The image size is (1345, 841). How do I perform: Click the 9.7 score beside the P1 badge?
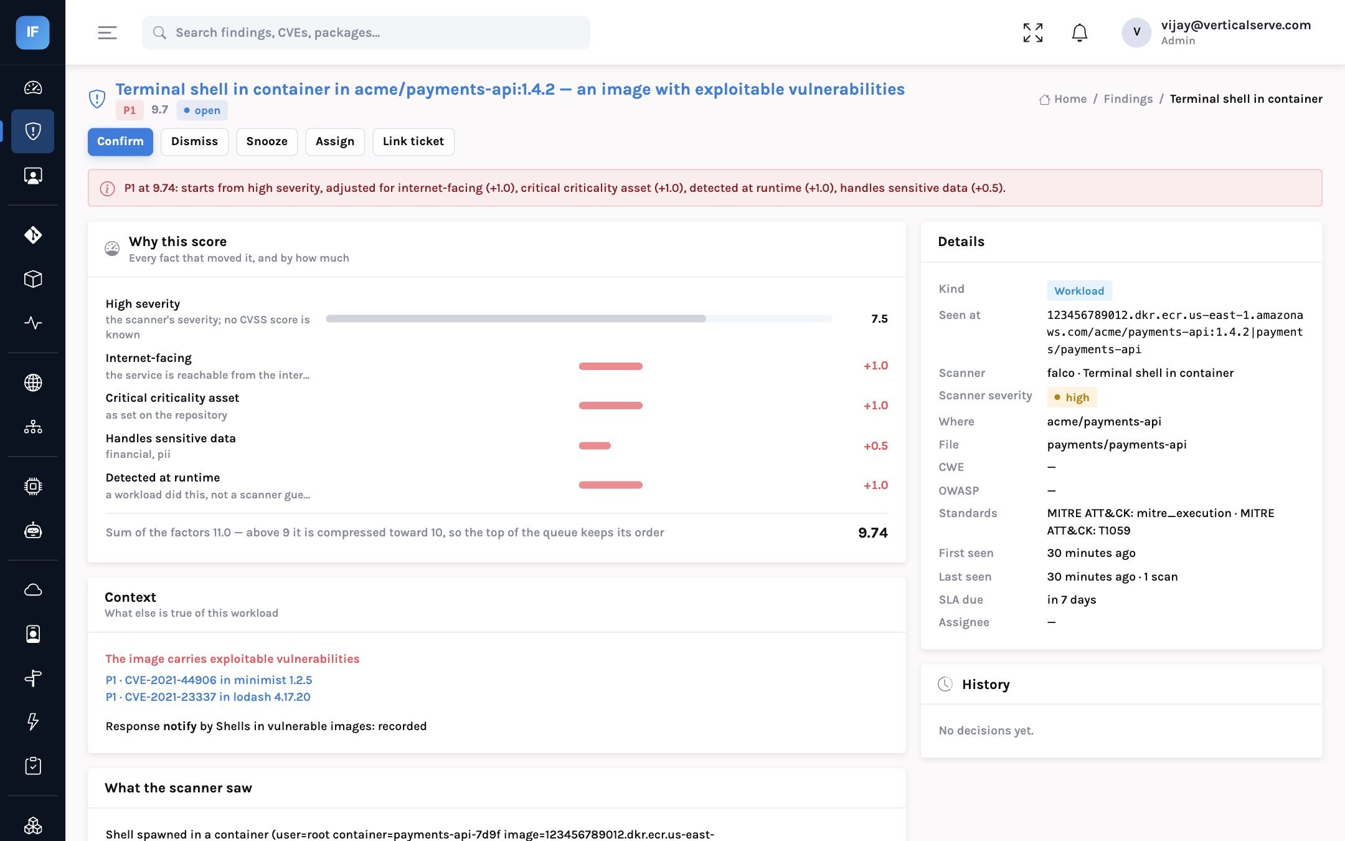point(160,110)
